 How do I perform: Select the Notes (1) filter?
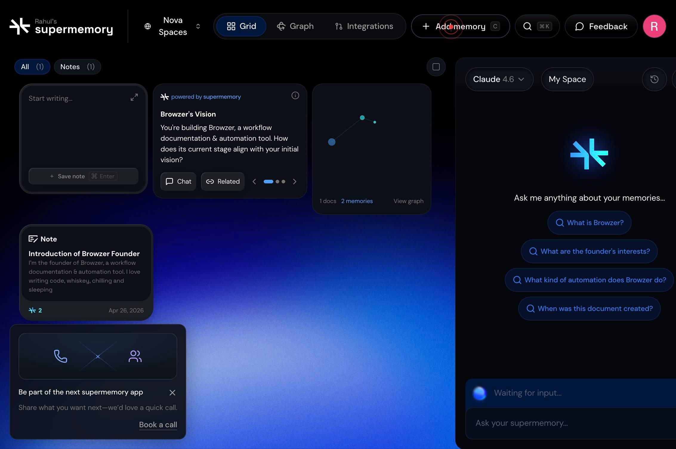tap(78, 67)
